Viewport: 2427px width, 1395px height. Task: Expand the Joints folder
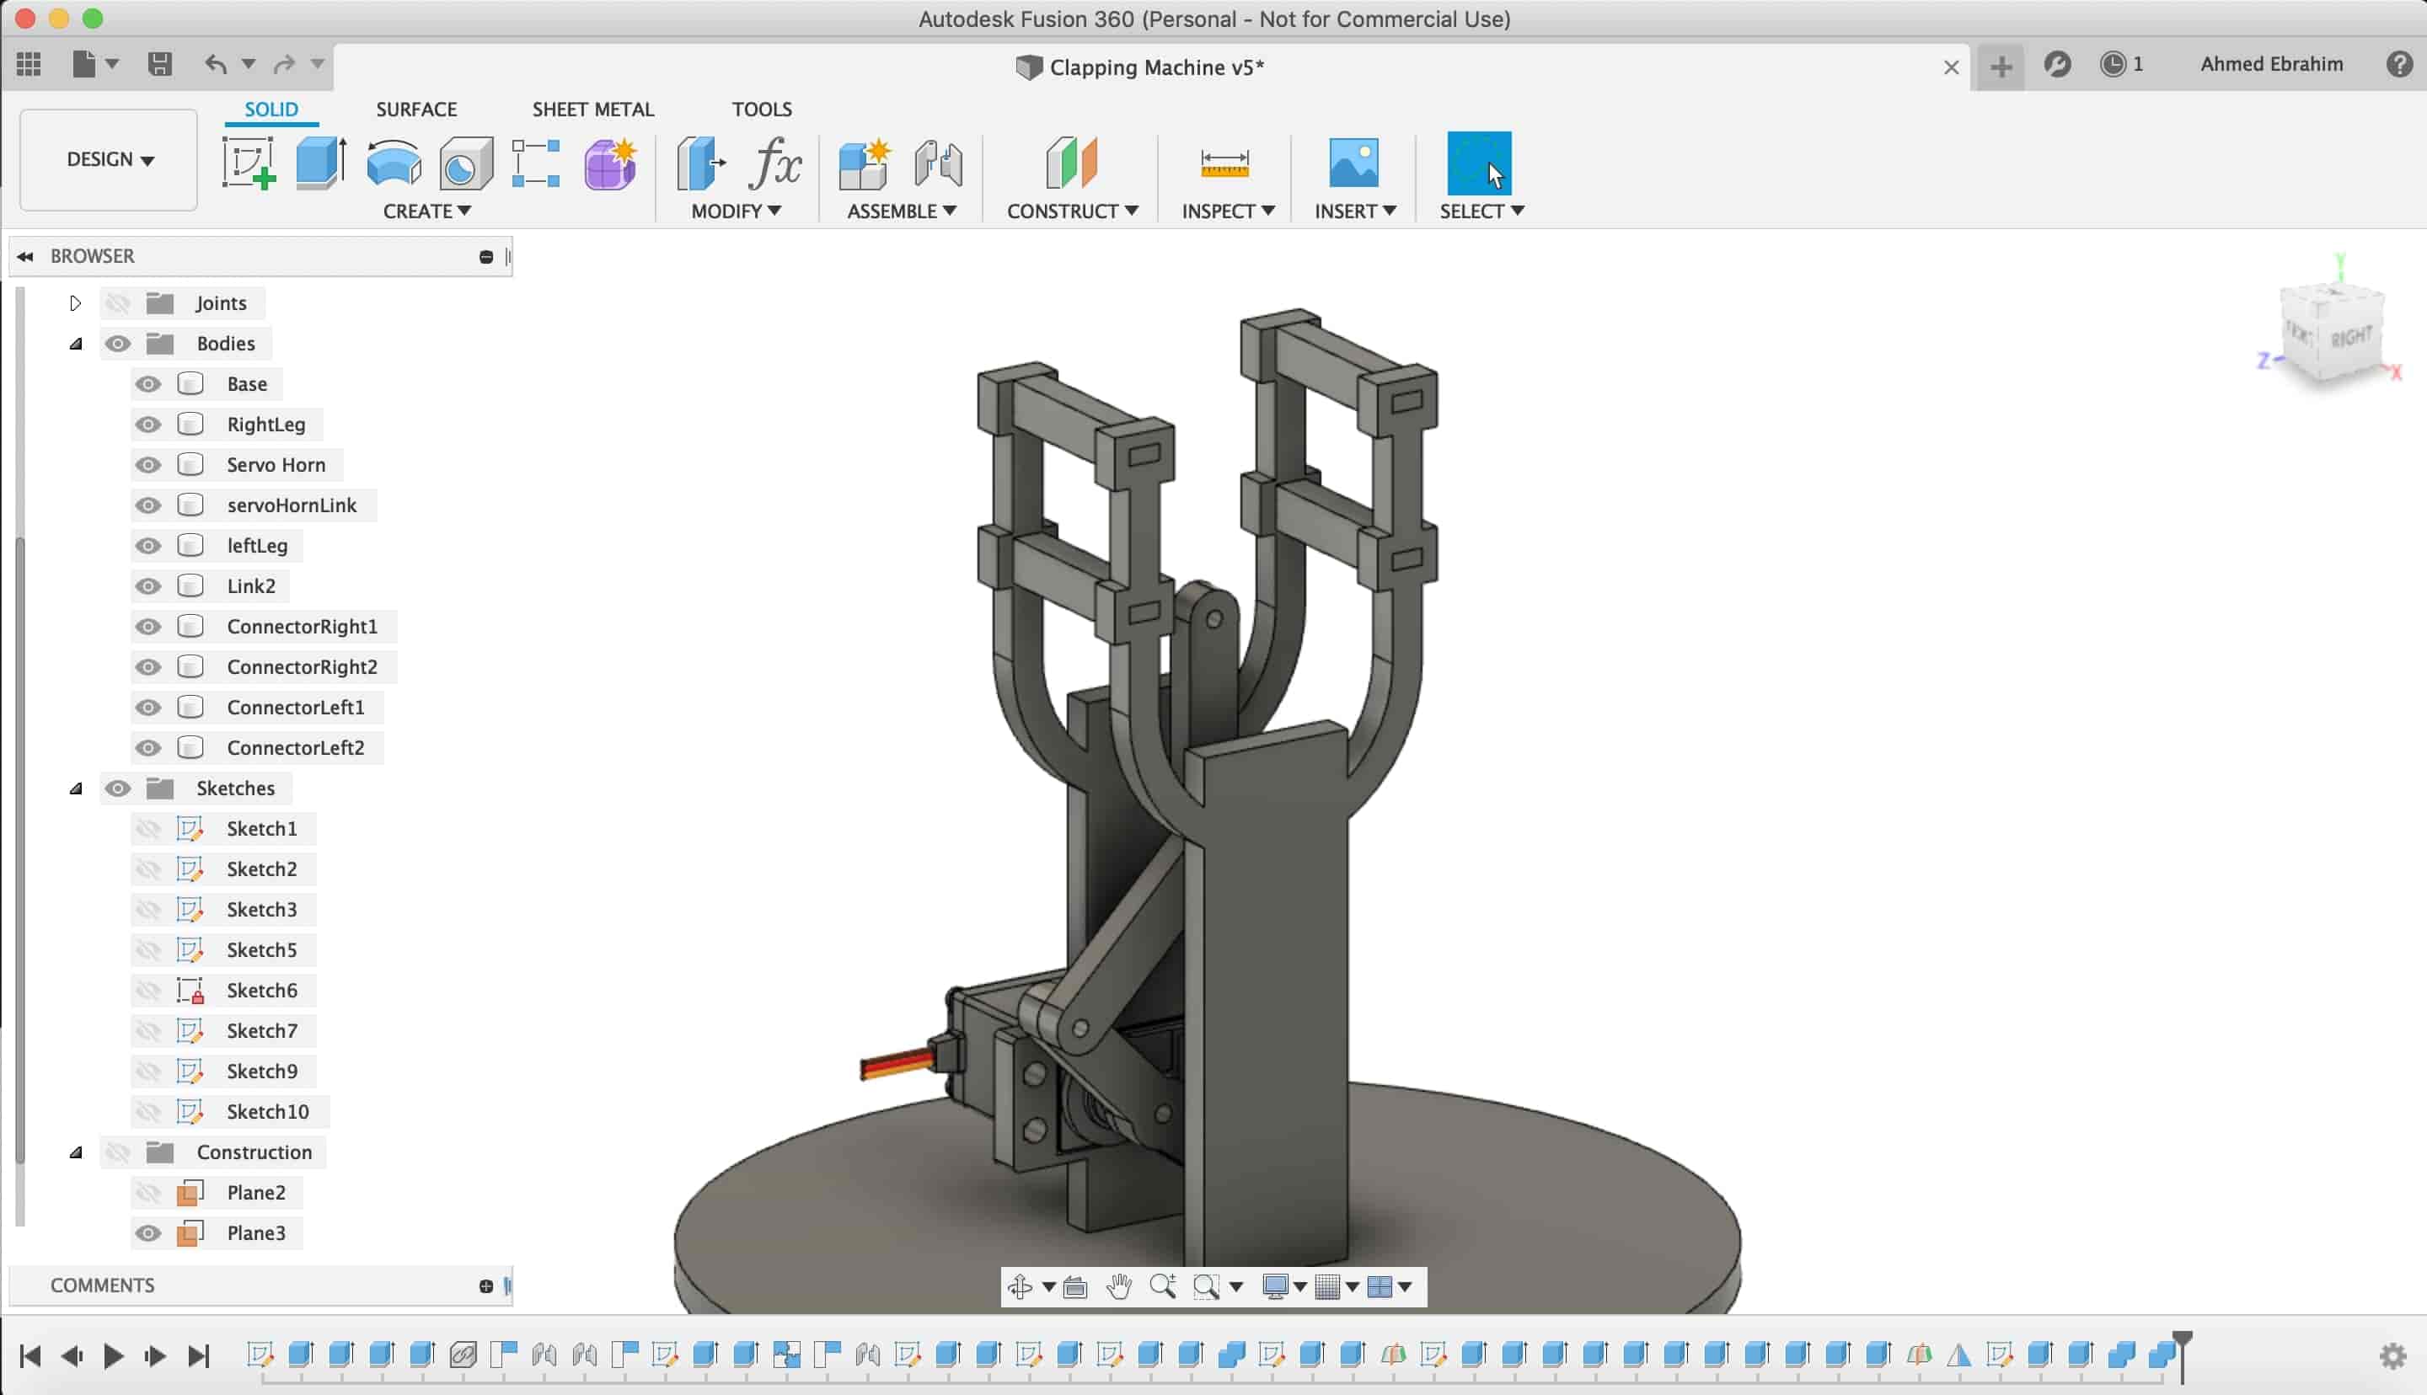[x=75, y=302]
